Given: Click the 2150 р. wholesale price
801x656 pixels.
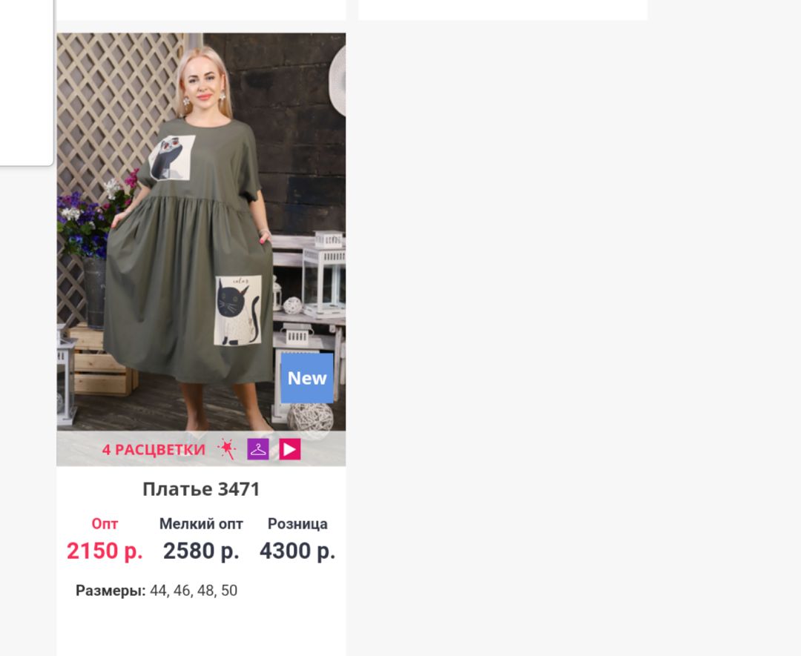Looking at the screenshot, I should point(105,551).
